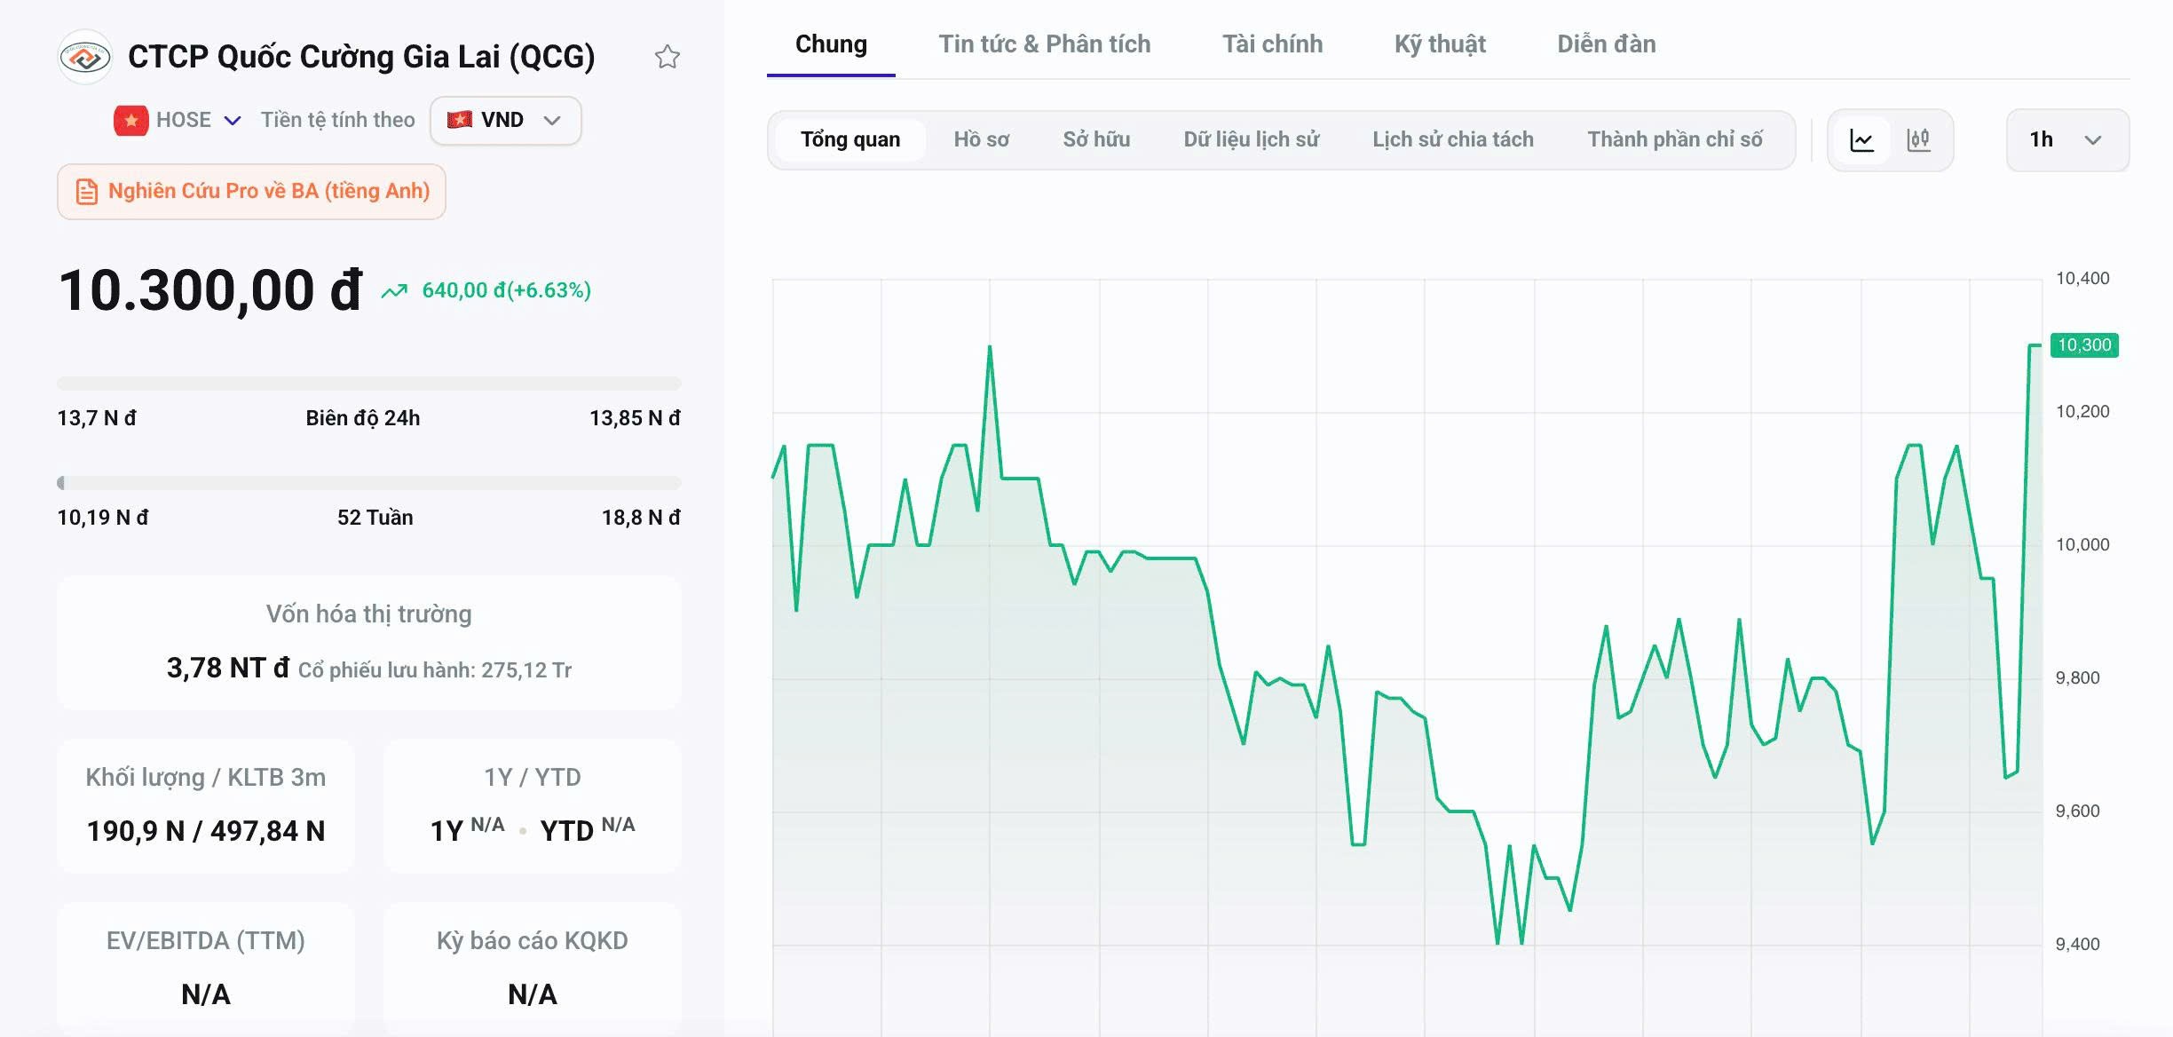Click the 10,300 current price label on chart
The image size is (2173, 1037).
tap(2084, 345)
